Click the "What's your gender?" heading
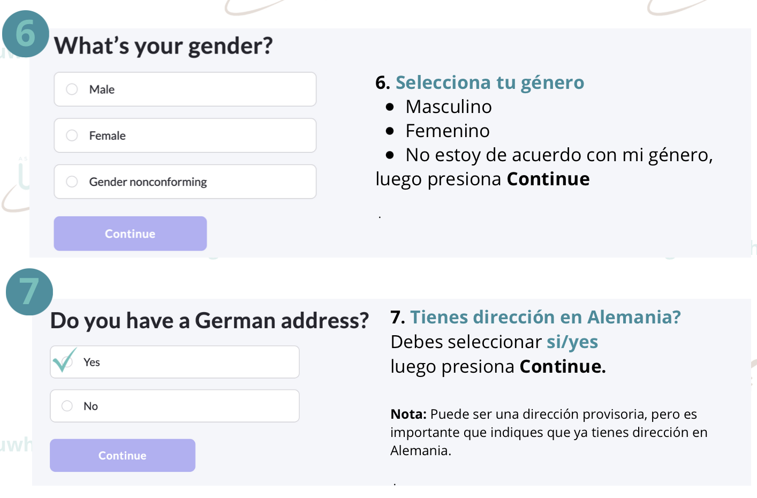 (x=163, y=46)
